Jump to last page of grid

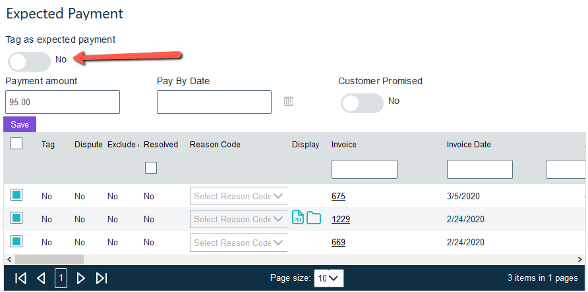point(102,278)
